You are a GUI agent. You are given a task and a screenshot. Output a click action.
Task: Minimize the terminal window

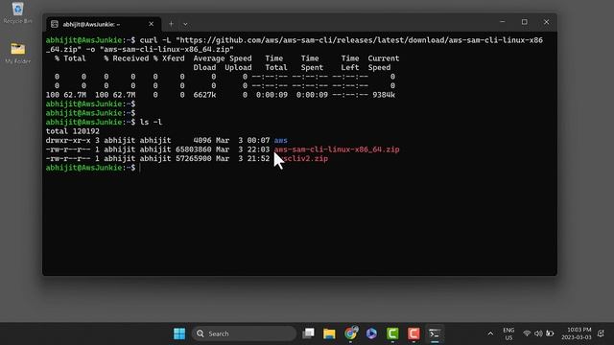[x=503, y=22]
